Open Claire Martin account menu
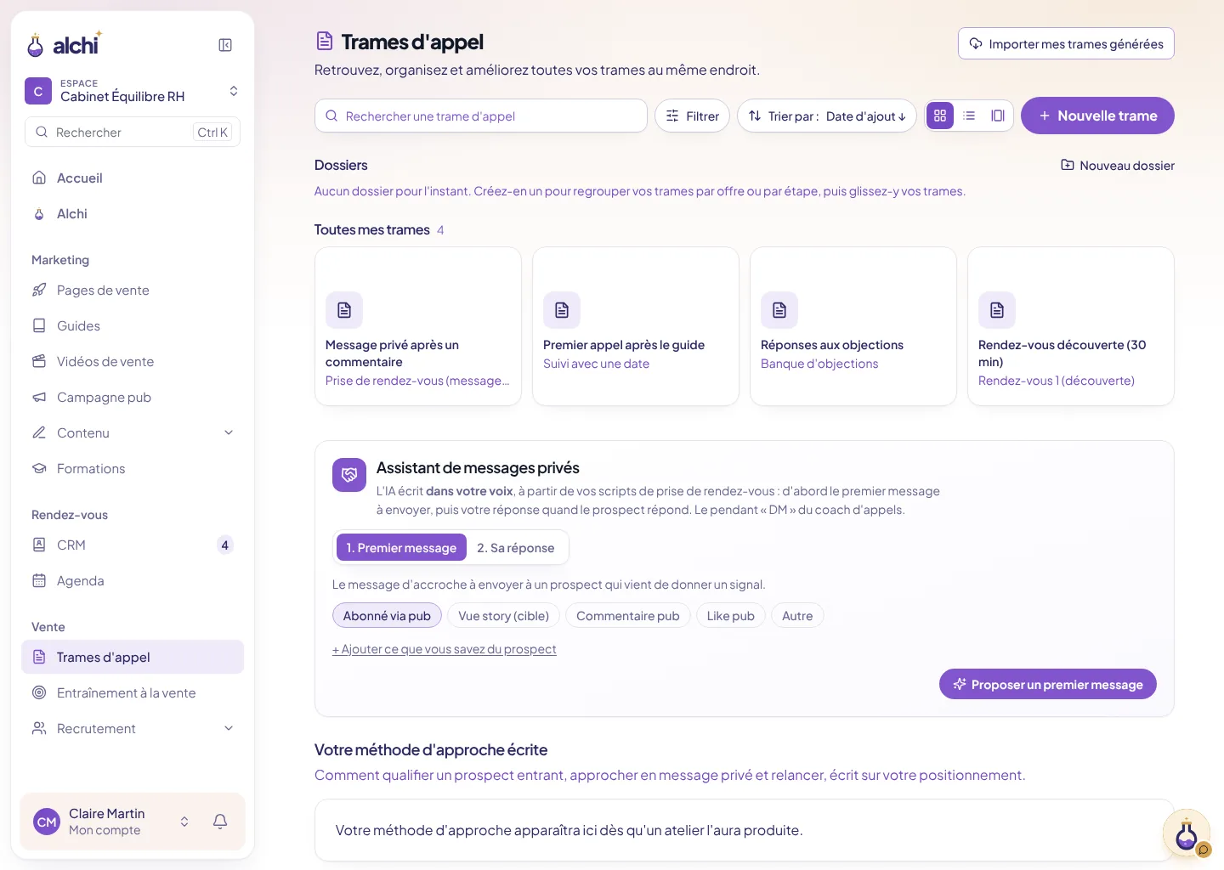The width and height of the screenshot is (1224, 870). (x=111, y=822)
